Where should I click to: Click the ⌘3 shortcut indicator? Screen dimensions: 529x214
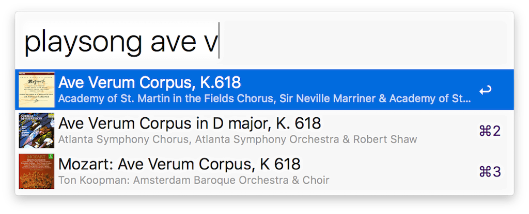[x=490, y=171]
